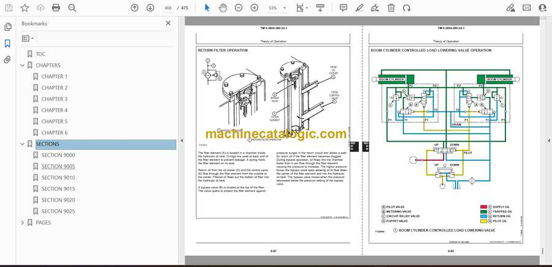This screenshot has width=552, height=267.
Task: Rotate the page clockwise
Action: click(x=407, y=8)
